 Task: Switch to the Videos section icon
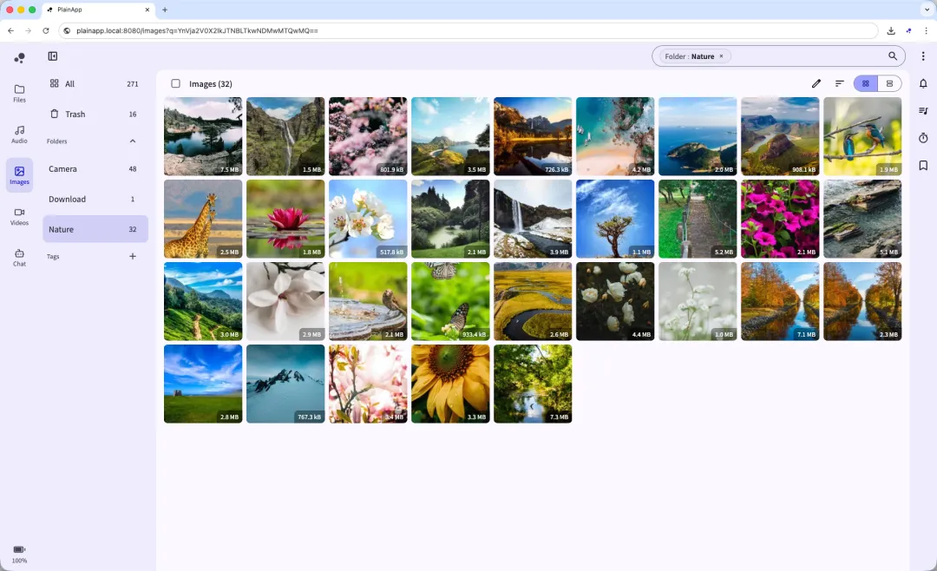coord(19,213)
